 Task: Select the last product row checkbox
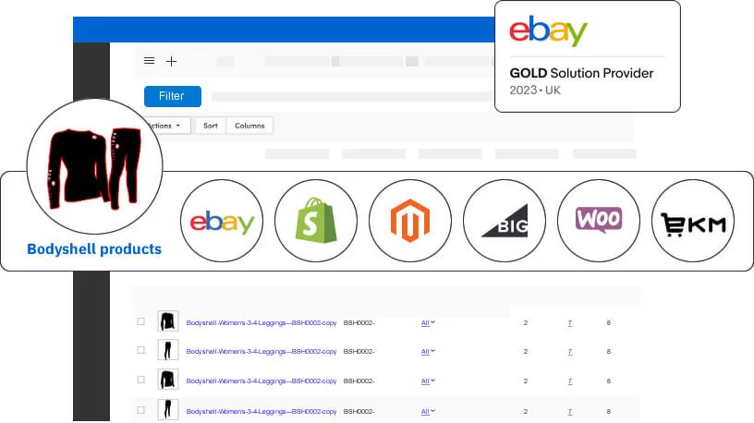click(x=141, y=408)
